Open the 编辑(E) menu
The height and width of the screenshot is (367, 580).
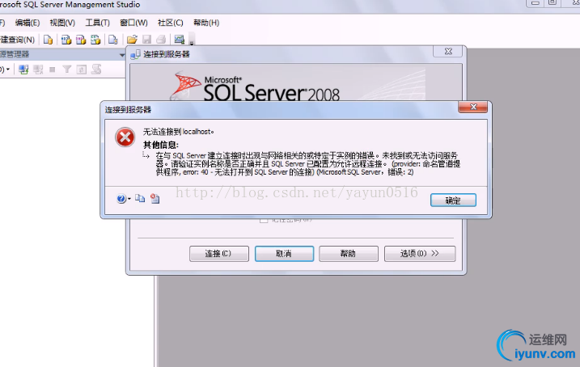[x=28, y=23]
